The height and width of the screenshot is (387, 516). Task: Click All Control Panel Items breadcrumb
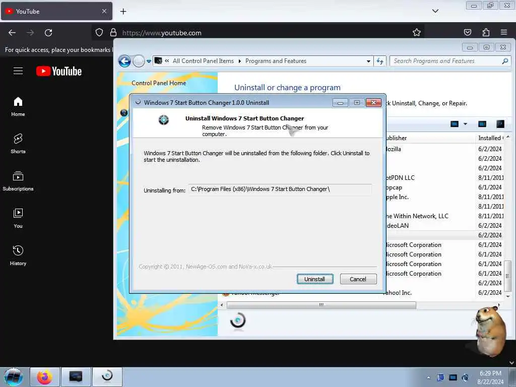pyautogui.click(x=203, y=61)
